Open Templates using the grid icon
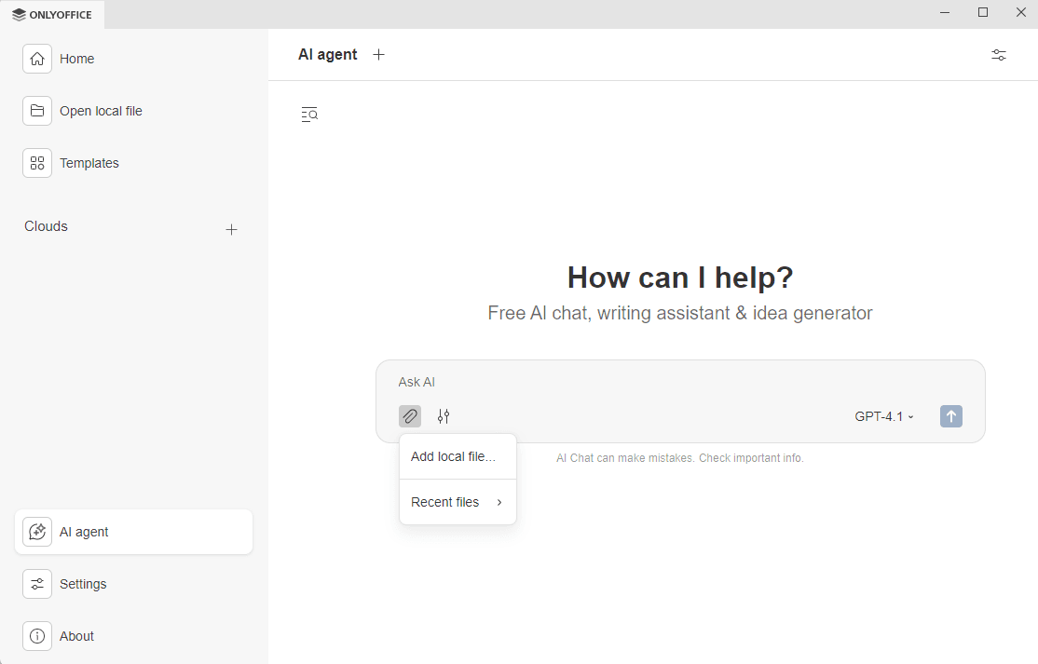This screenshot has width=1038, height=664. 37,163
